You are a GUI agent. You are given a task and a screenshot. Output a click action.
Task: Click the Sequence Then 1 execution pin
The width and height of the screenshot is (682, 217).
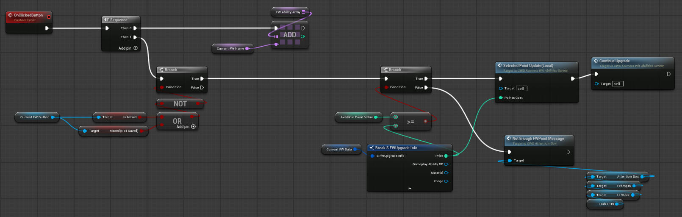135,37
